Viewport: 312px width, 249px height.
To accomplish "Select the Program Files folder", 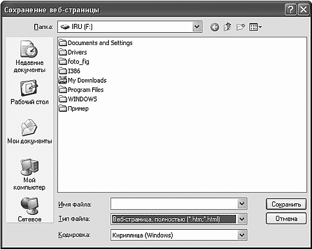I will pyautogui.click(x=81, y=89).
